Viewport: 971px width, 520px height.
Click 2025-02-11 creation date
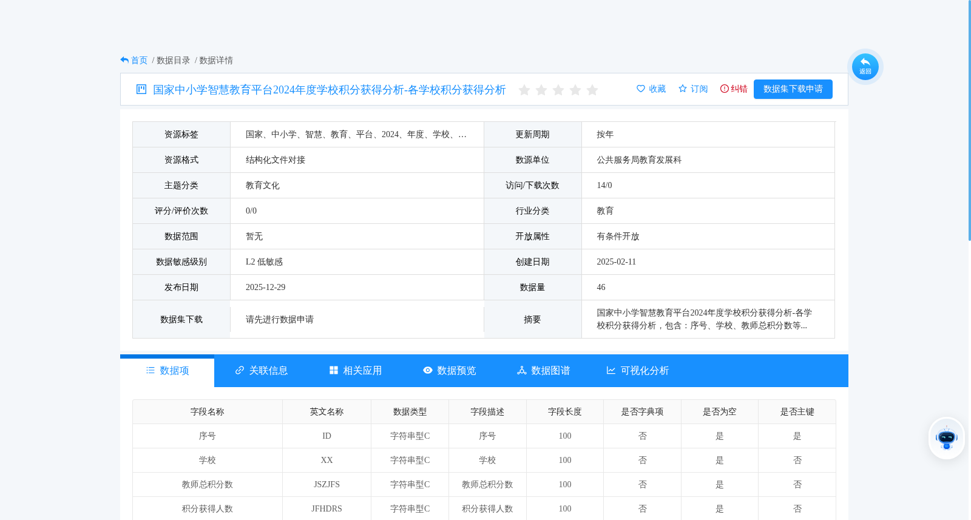tap(616, 262)
